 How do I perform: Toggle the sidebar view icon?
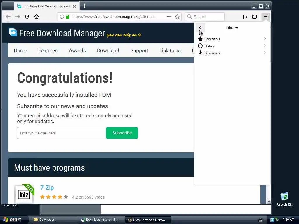pyautogui.click(x=254, y=17)
